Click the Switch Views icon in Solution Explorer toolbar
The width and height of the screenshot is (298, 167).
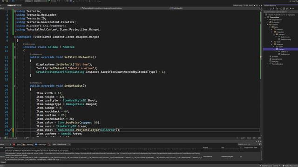[x=274, y=9]
